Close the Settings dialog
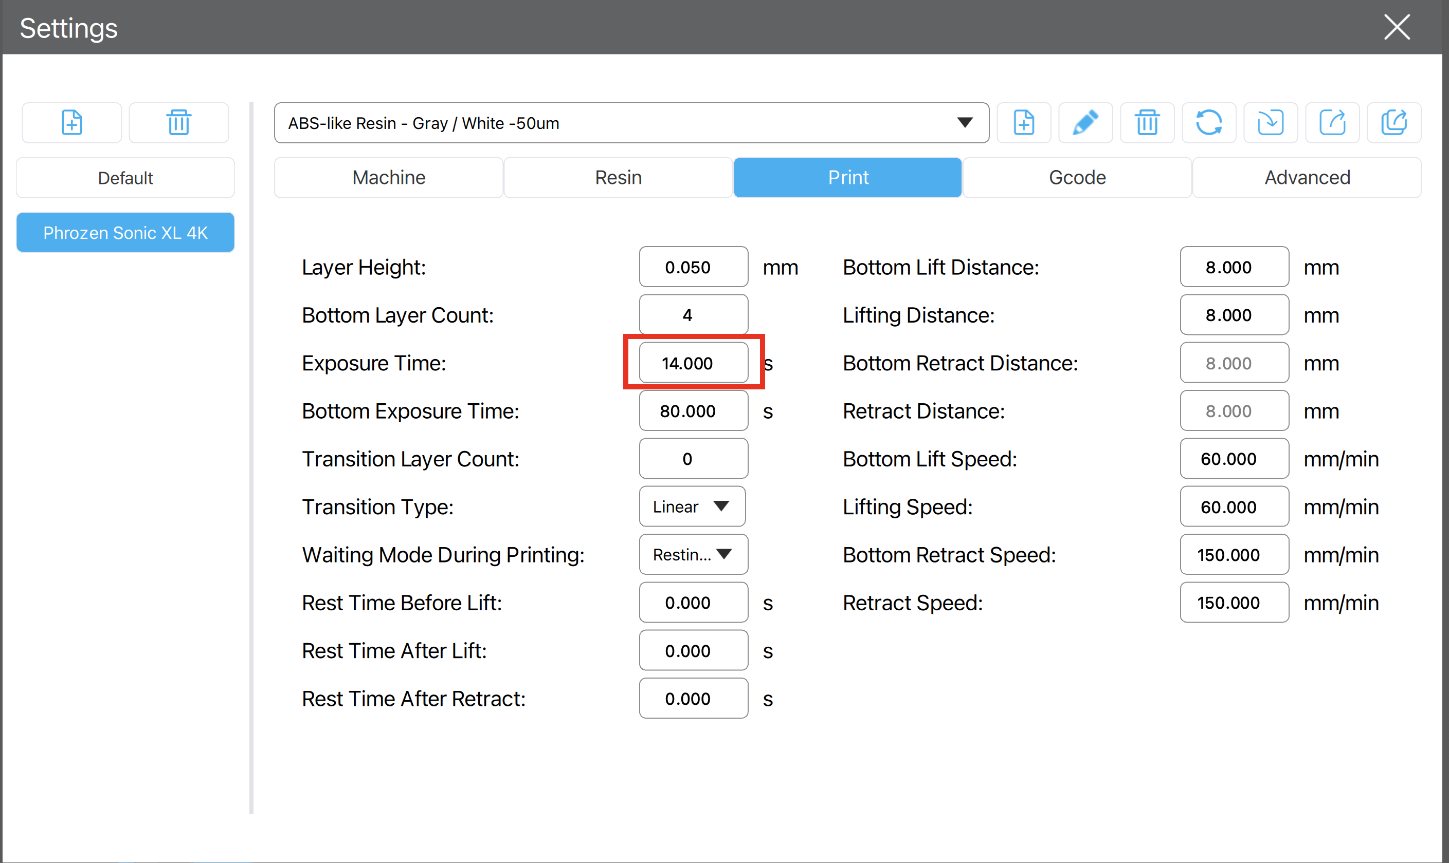 click(1397, 27)
